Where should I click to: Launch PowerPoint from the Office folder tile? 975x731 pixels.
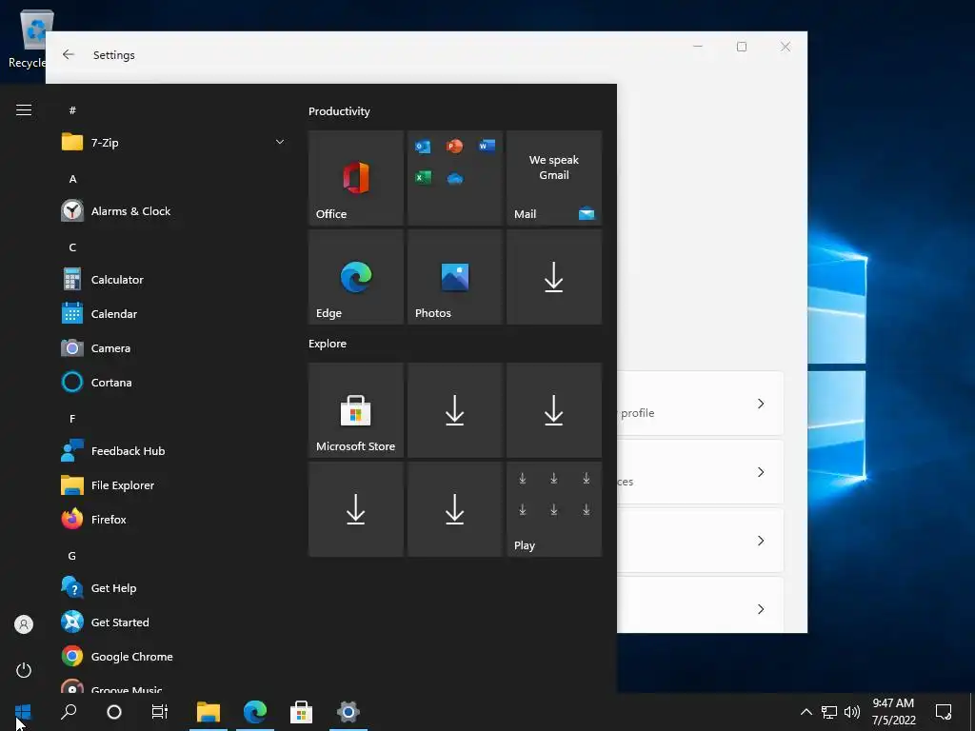tap(454, 146)
